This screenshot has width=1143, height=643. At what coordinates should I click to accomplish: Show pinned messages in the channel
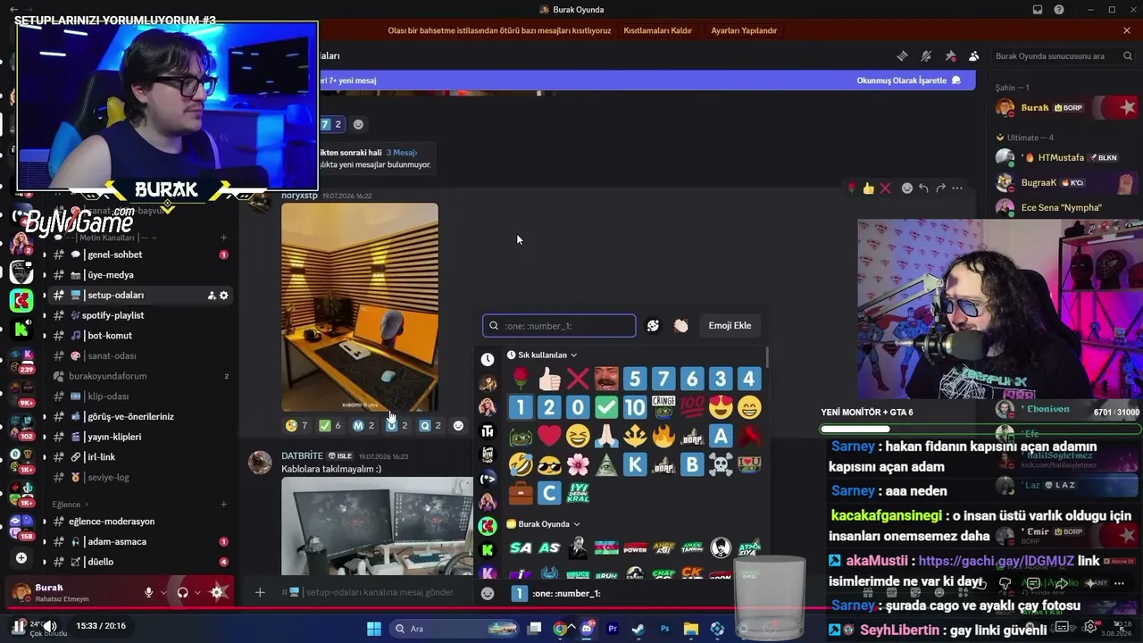[950, 55]
